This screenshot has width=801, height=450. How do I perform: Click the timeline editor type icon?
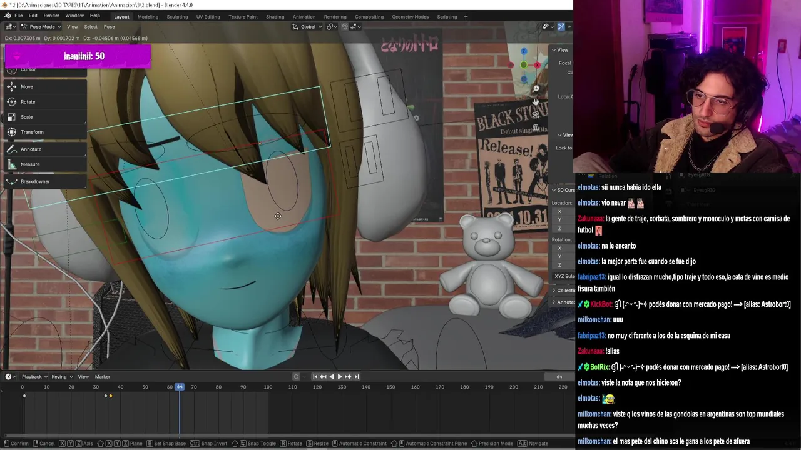[10, 377]
